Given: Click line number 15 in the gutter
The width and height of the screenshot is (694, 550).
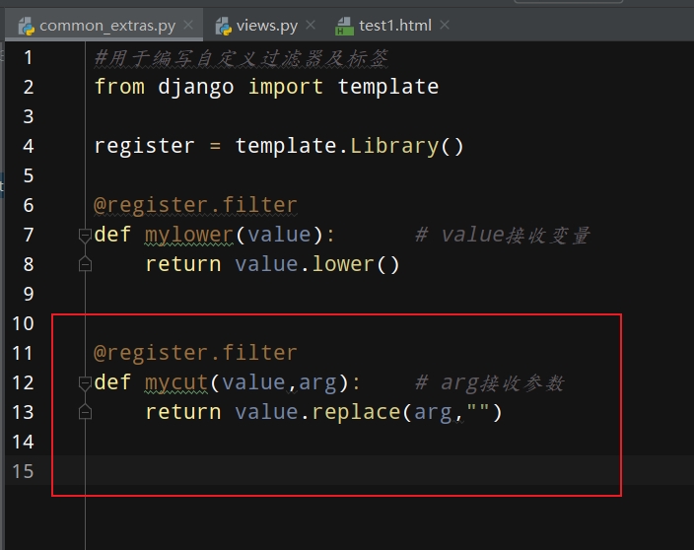Looking at the screenshot, I should [22, 471].
